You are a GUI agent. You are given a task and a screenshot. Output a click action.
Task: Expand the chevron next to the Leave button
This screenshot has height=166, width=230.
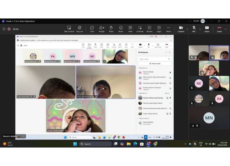pos(226,29)
